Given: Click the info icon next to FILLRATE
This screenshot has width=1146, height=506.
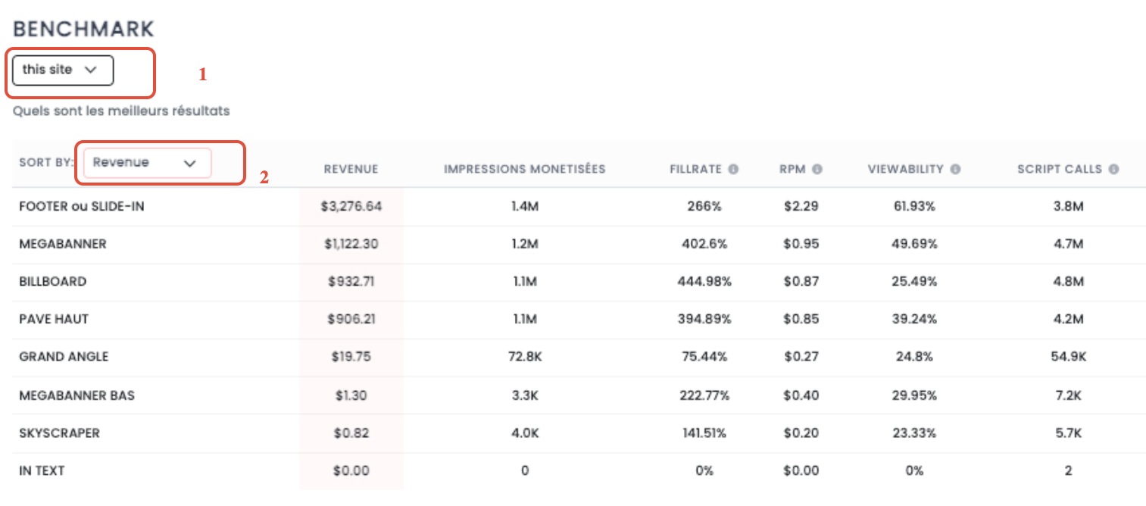Looking at the screenshot, I should point(733,169).
